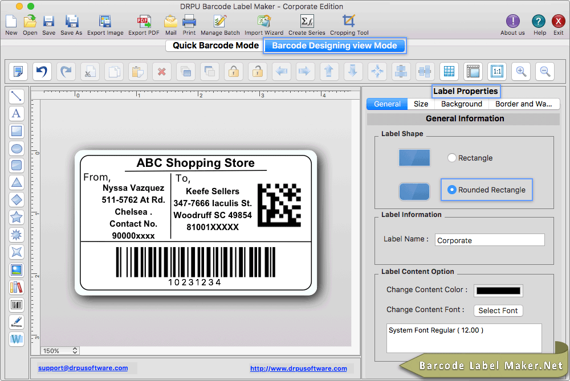Screen dimensions: 570x381
Task: Click the 1:1 actual size icon
Action: click(497, 71)
